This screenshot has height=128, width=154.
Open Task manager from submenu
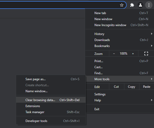pos(51,112)
